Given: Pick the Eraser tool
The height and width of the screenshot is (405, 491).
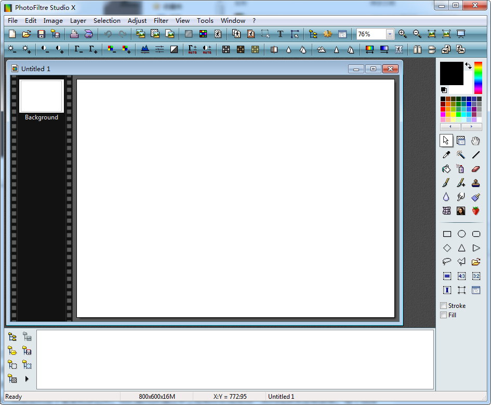Looking at the screenshot, I should [475, 169].
